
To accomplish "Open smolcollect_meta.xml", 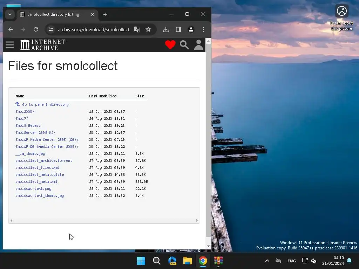I will click(x=36, y=182).
